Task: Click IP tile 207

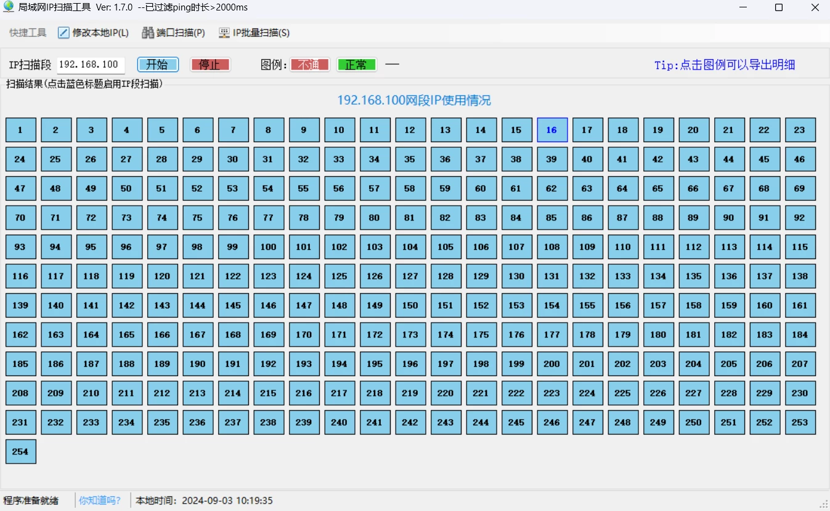Action: (800, 364)
